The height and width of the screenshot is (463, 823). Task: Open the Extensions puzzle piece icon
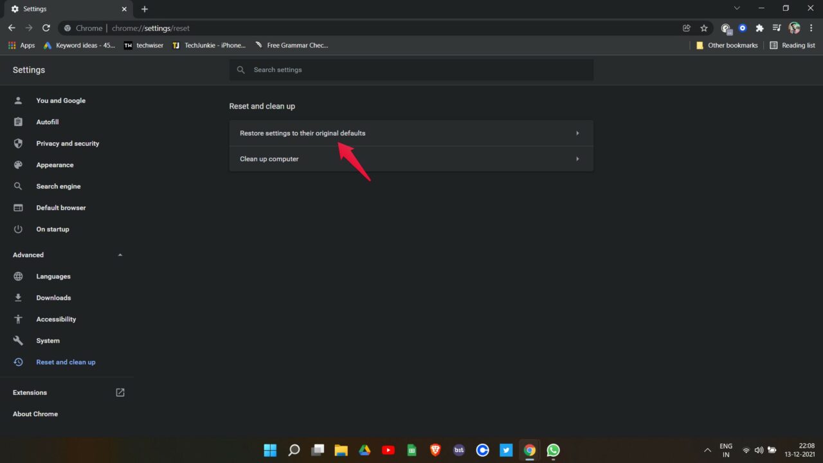tap(759, 28)
